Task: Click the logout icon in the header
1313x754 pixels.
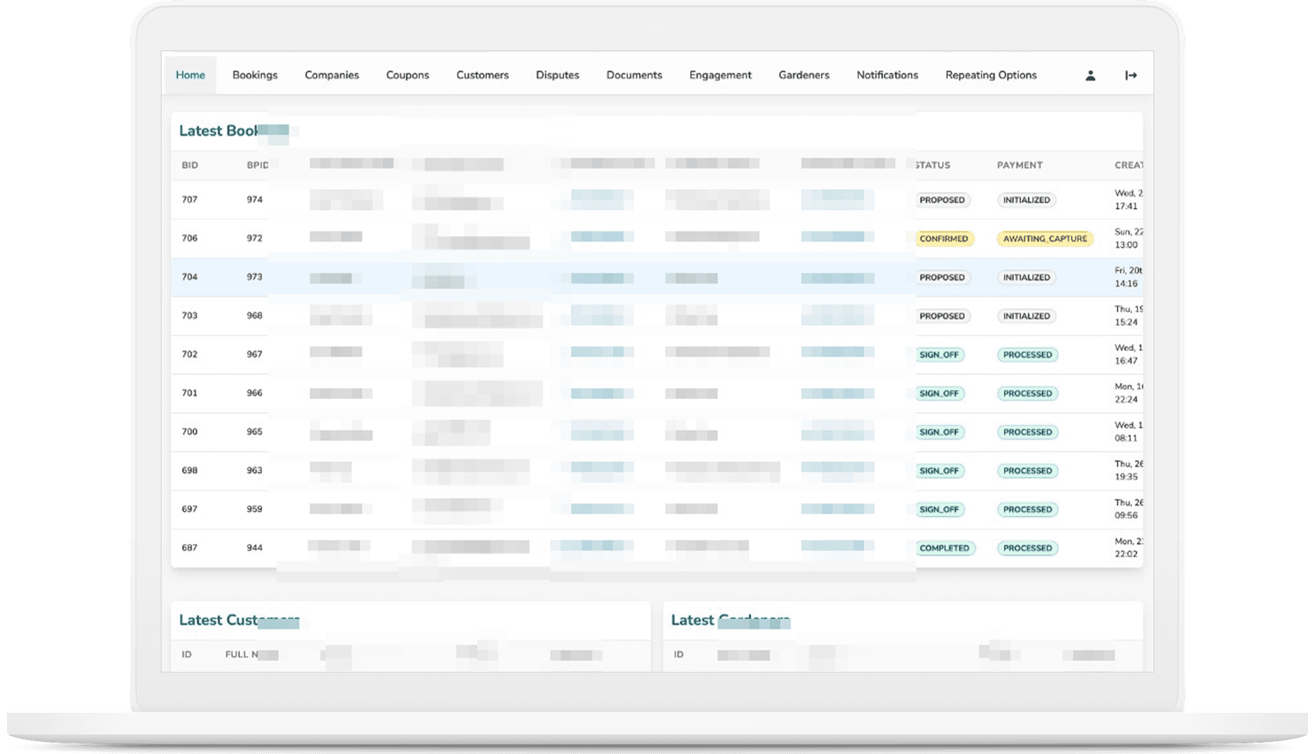Action: coord(1131,75)
